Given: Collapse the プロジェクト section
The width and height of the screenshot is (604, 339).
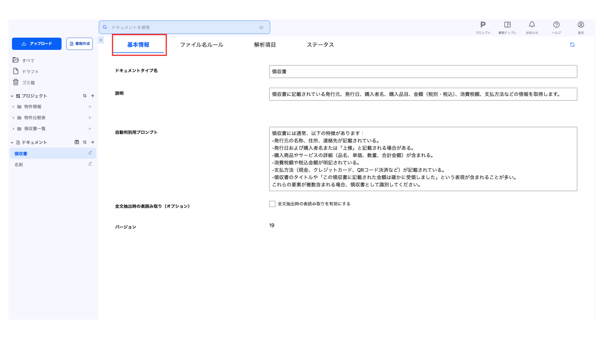Looking at the screenshot, I should 12,96.
